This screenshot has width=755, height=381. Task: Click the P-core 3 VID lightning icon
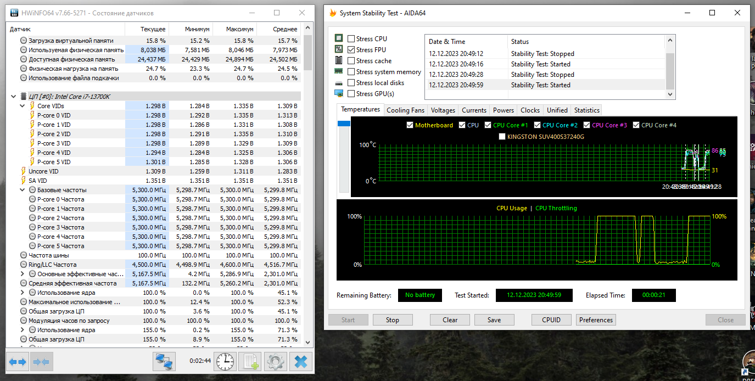pos(32,143)
